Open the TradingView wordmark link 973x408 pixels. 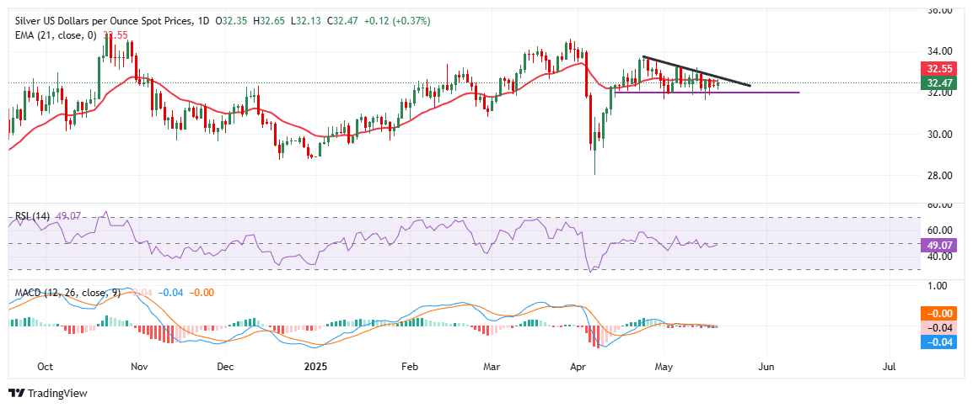tap(57, 393)
